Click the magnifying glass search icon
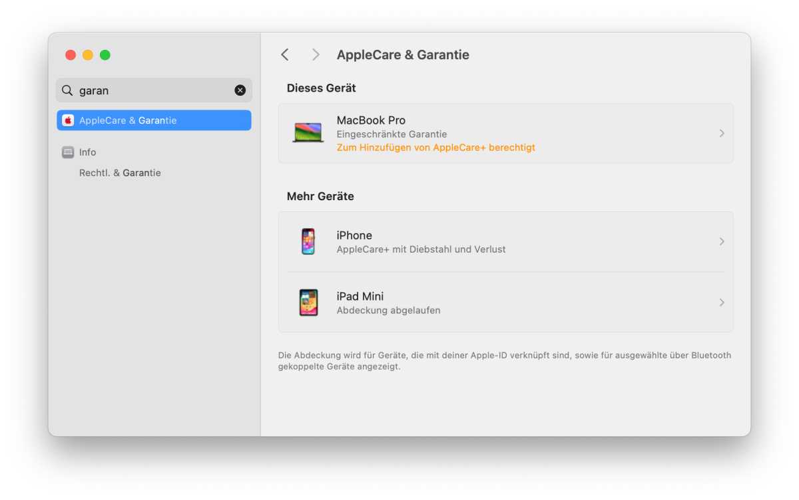The width and height of the screenshot is (799, 500). click(x=67, y=90)
